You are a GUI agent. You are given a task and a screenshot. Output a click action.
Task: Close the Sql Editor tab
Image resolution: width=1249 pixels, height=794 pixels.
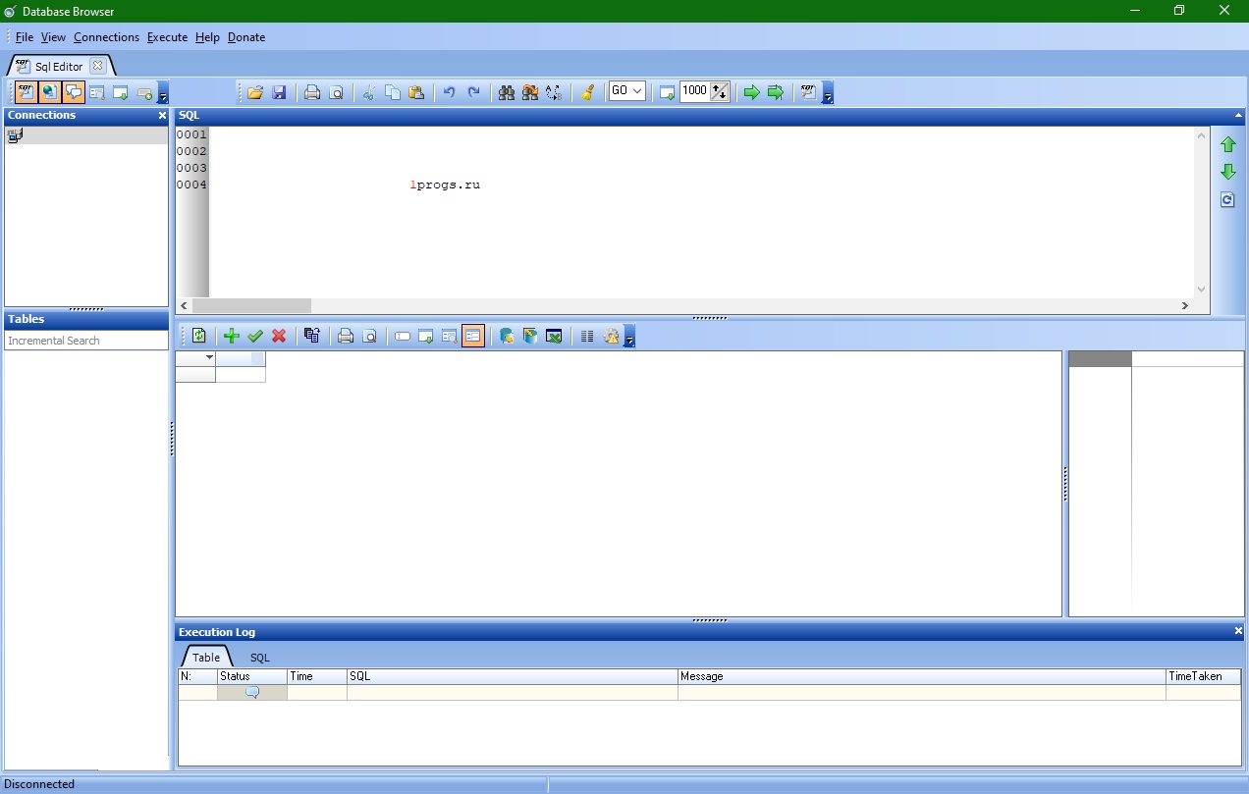pyautogui.click(x=97, y=66)
